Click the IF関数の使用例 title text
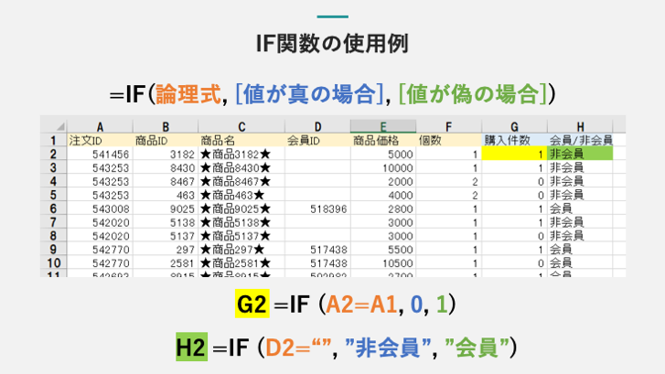 [x=332, y=43]
